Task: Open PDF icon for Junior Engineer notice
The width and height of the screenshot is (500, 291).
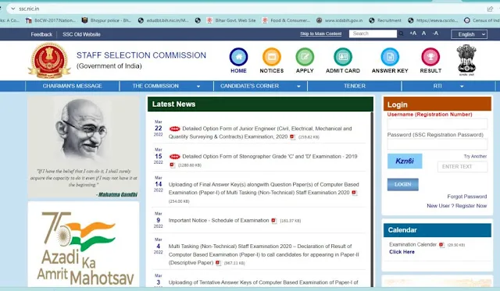Action: pyautogui.click(x=292, y=137)
